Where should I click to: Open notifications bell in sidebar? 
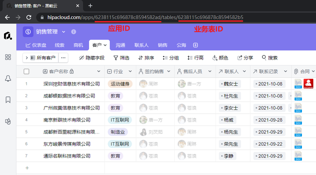[8, 79]
